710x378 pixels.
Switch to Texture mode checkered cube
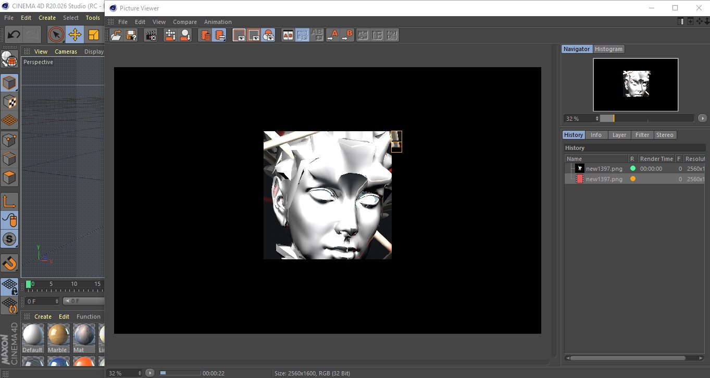point(9,102)
